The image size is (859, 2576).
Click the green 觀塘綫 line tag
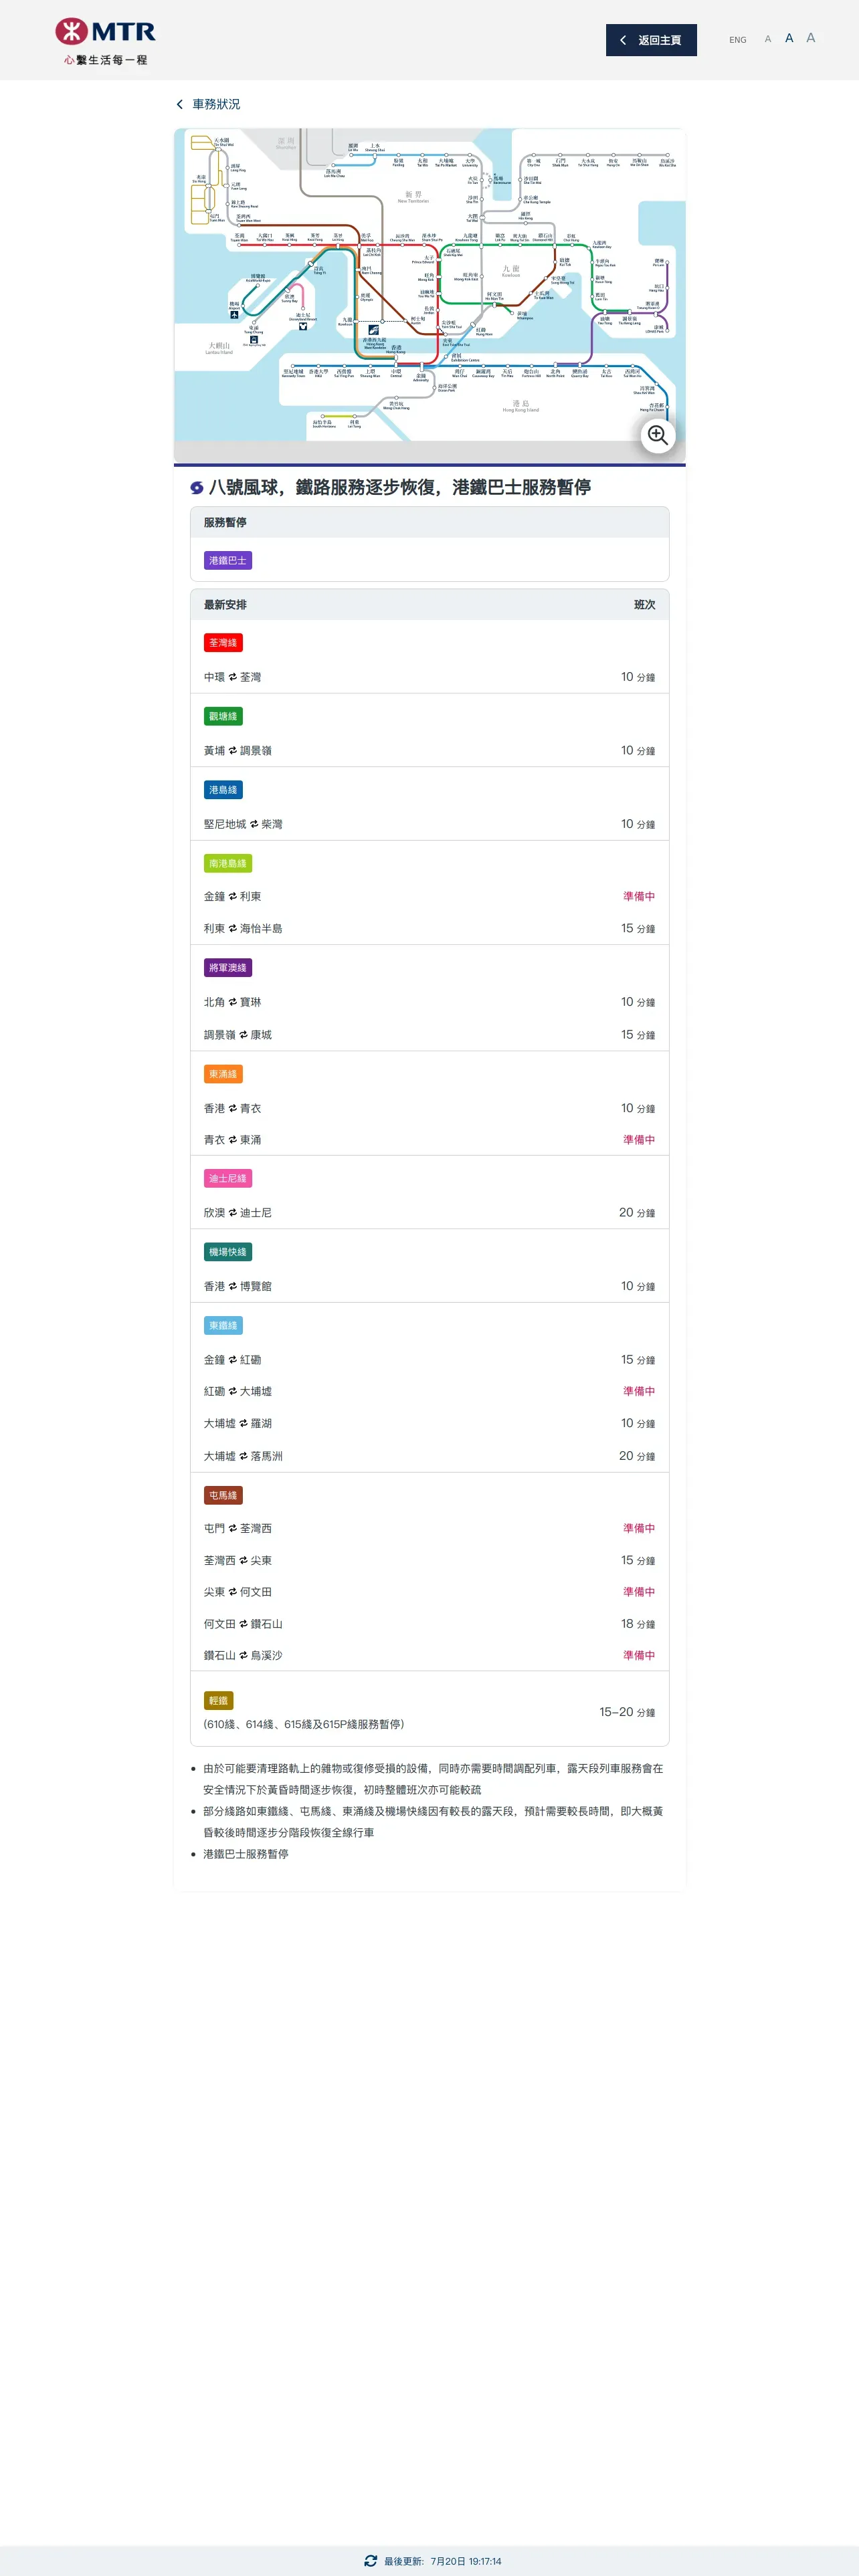pyautogui.click(x=223, y=717)
